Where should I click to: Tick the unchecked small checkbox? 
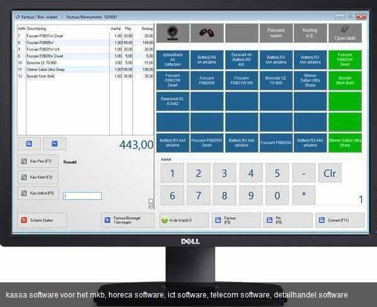click(151, 201)
